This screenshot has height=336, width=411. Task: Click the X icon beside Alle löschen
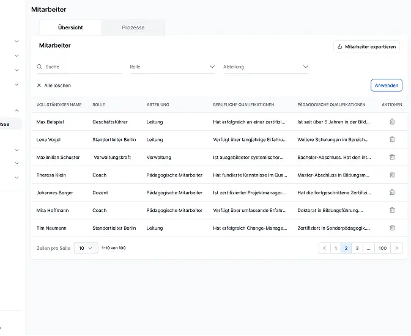39,85
